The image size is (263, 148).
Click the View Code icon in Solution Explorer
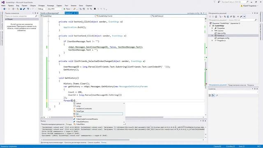pyautogui.click(x=238, y=16)
